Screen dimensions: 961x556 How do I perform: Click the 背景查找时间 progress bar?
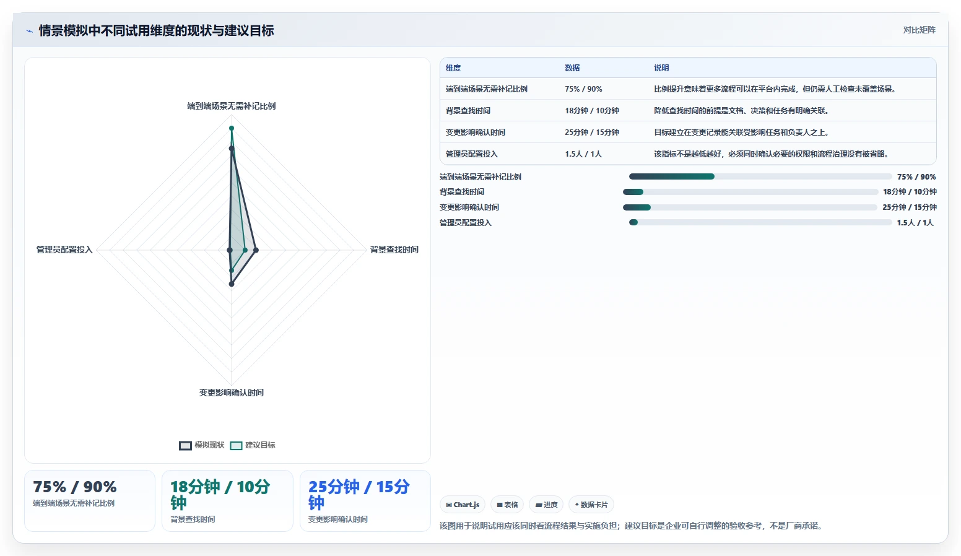[750, 192]
